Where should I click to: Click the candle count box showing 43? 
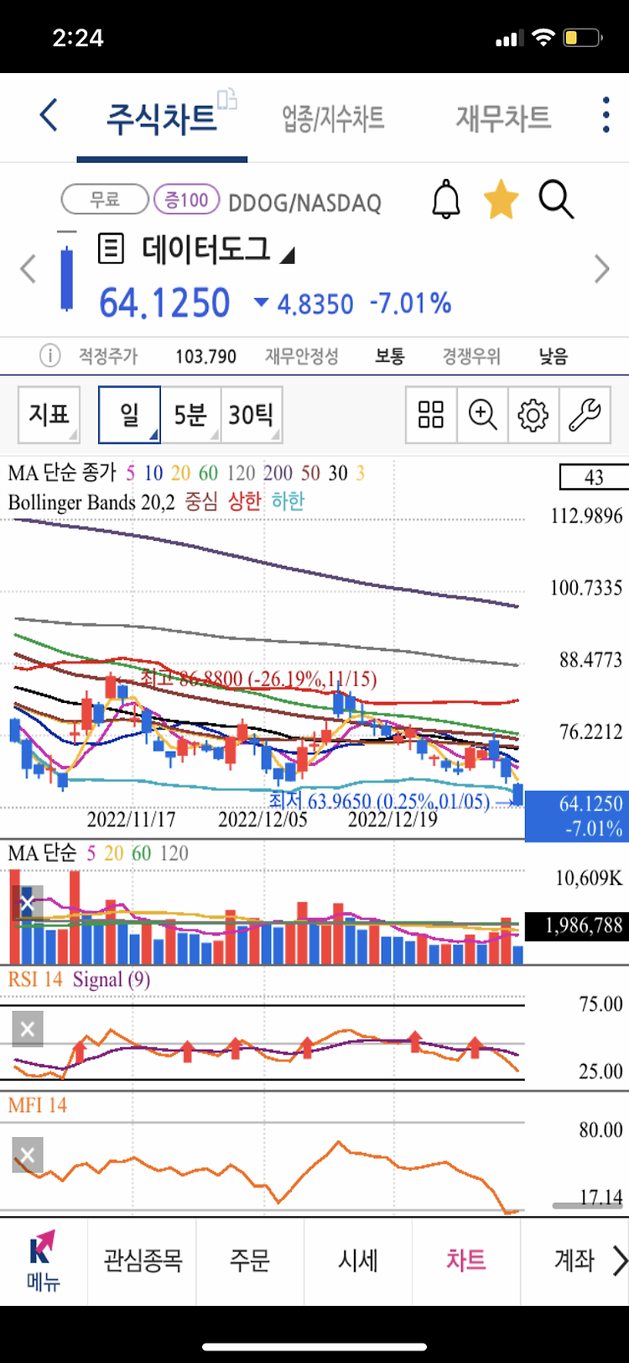594,477
